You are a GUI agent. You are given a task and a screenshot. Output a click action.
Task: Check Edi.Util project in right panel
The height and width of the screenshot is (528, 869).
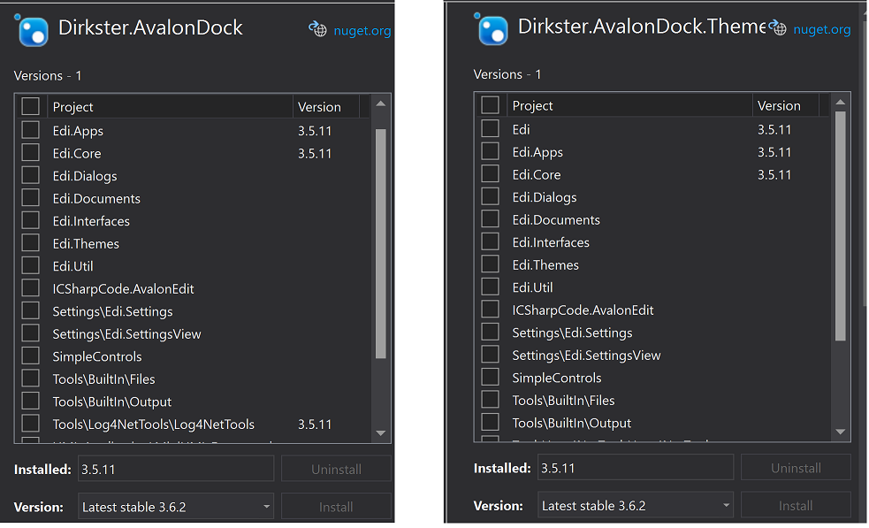coord(490,287)
